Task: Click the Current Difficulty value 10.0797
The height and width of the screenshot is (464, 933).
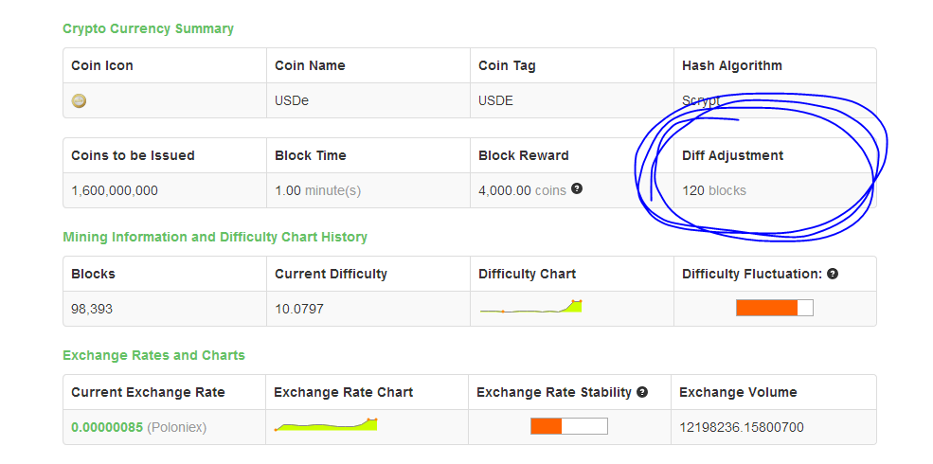Action: pyautogui.click(x=298, y=310)
